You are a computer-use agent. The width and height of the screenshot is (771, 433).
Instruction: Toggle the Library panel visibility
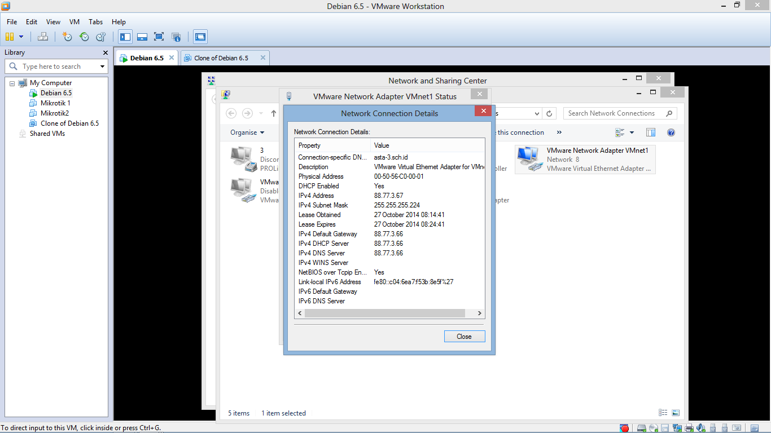tap(125, 37)
